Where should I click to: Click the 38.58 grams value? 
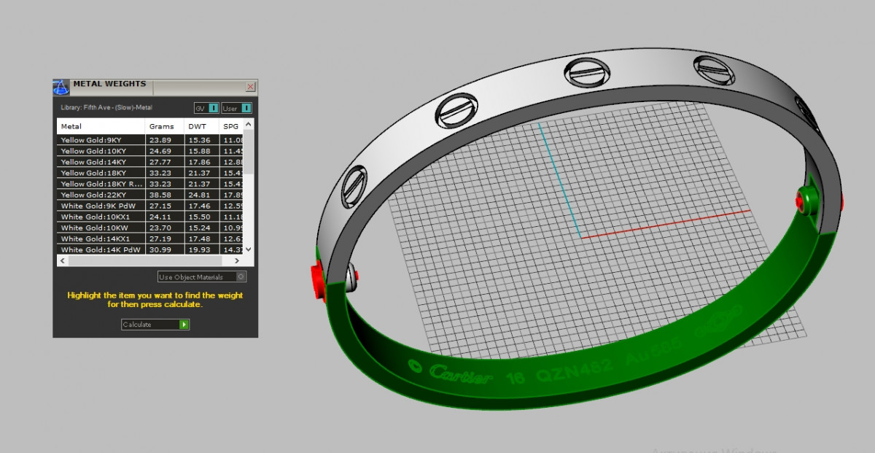click(x=160, y=195)
